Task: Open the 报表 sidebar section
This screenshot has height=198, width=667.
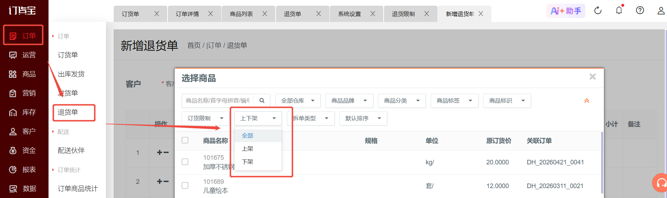Action: [x=22, y=169]
